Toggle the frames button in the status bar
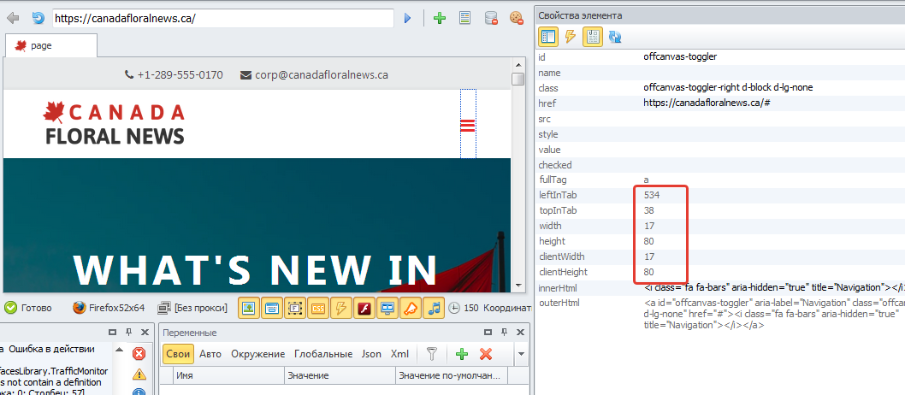Image resolution: width=905 pixels, height=395 pixels. [x=295, y=309]
